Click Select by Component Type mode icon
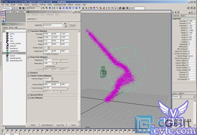 [50, 8]
